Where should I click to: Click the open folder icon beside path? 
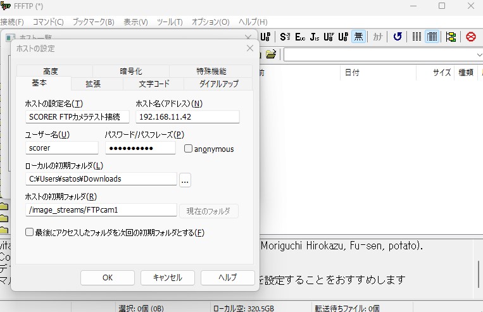coord(271,54)
